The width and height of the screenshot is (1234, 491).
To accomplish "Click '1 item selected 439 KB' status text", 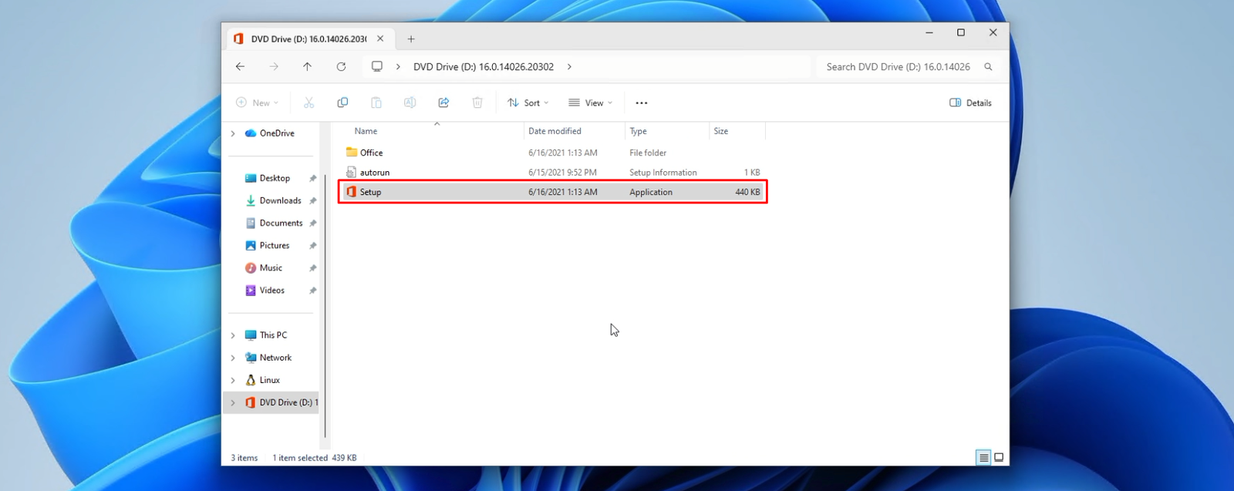I will point(314,458).
